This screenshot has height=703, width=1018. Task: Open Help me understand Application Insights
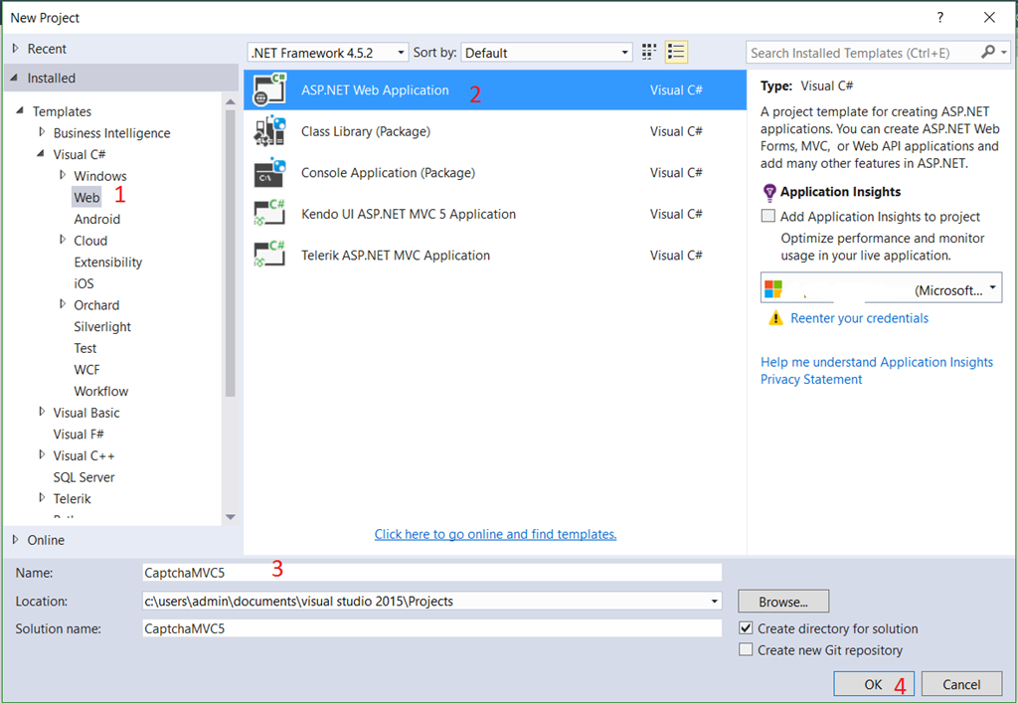pos(877,362)
